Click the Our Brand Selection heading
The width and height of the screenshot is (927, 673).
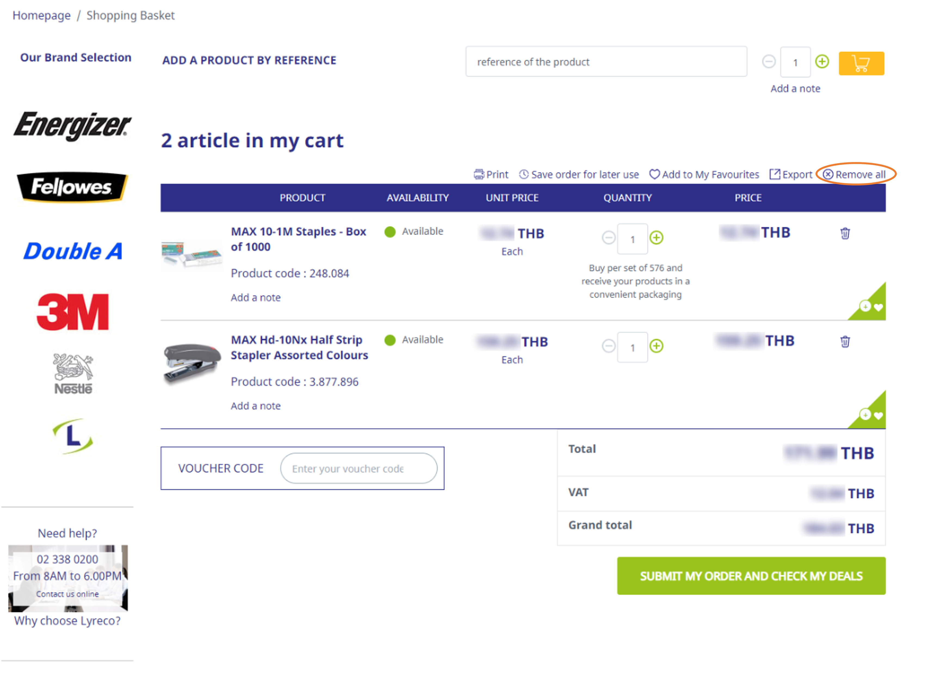pos(76,57)
